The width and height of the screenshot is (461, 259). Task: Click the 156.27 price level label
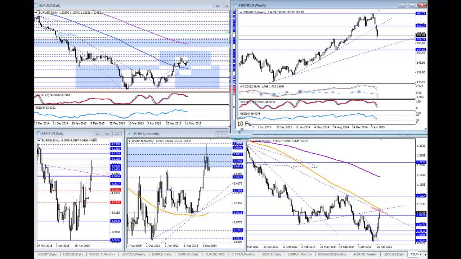[421, 26]
